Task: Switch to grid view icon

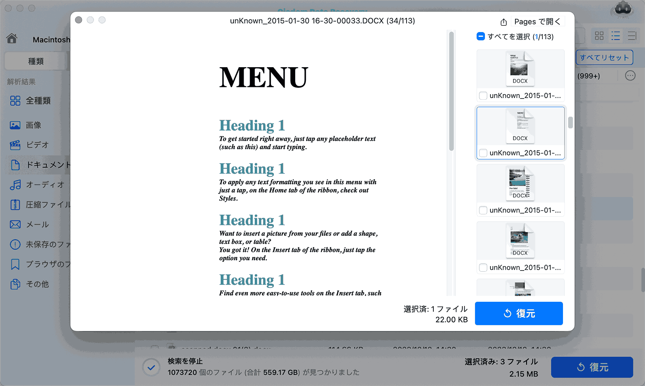Action: 599,36
